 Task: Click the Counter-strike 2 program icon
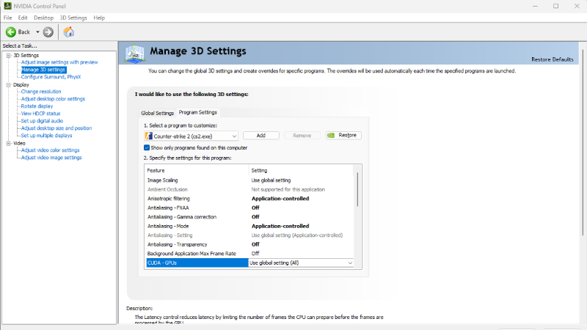(149, 136)
